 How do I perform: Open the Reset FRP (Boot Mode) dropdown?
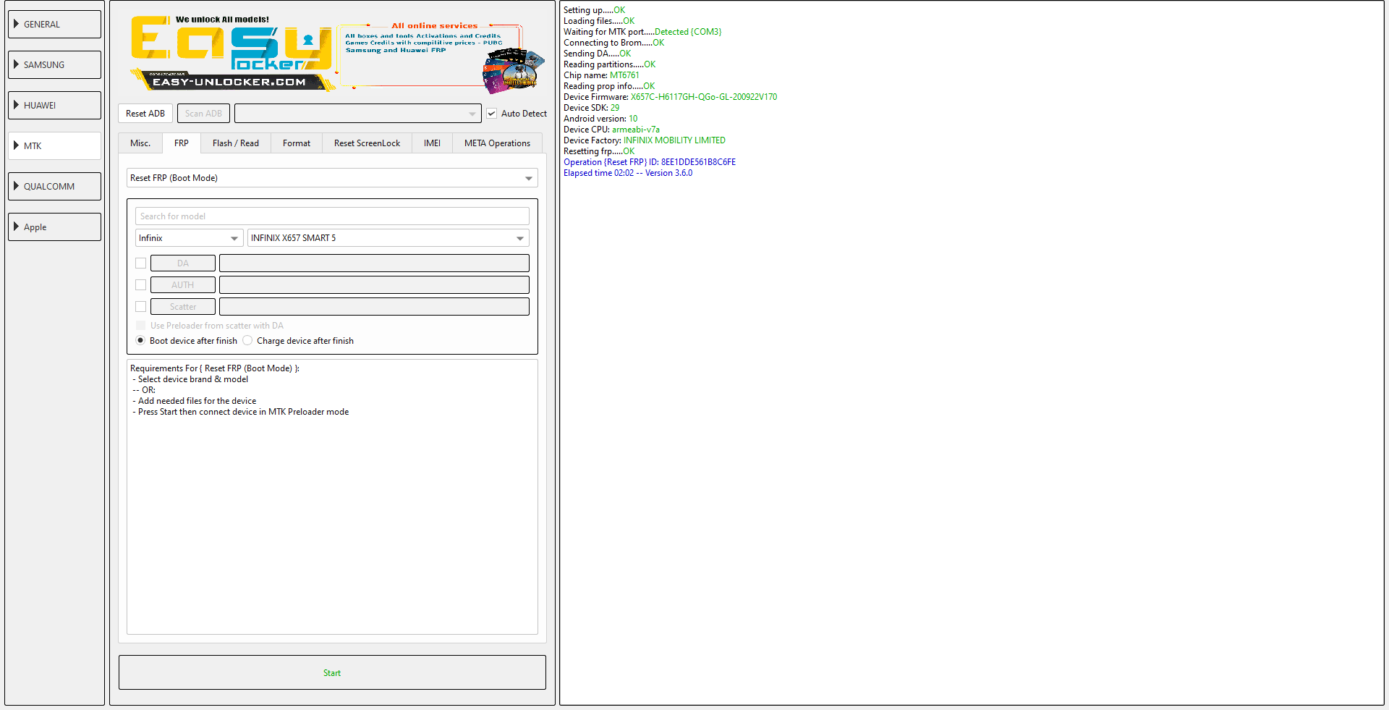coord(332,178)
